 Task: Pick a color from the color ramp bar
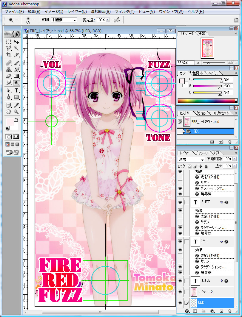207,101
